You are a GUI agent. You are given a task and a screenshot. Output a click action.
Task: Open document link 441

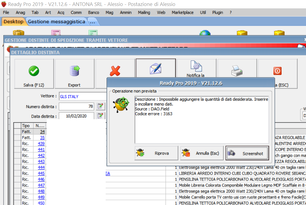41,150
